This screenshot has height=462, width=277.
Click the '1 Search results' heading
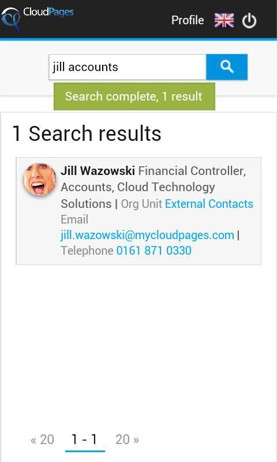87,133
